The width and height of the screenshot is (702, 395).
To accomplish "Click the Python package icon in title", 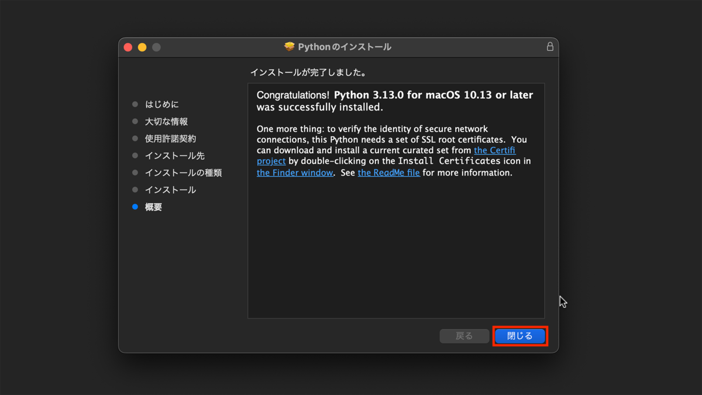I will click(289, 47).
